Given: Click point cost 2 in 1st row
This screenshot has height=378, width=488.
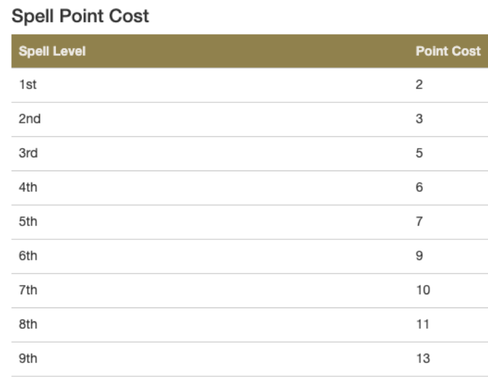Looking at the screenshot, I should click(419, 85).
